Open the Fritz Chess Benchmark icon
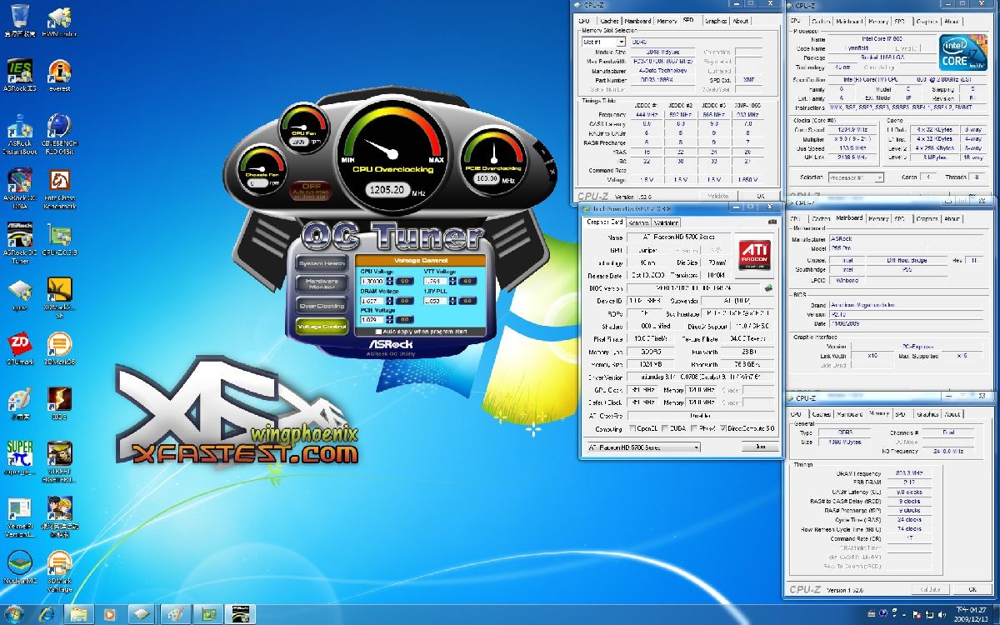The width and height of the screenshot is (1000, 625). pos(59,187)
